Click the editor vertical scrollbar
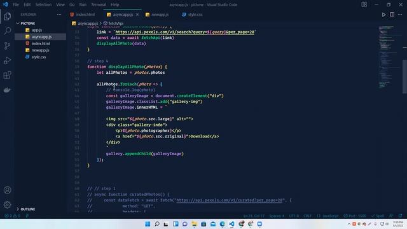Screen dimensions: 407x229 click(404, 76)
